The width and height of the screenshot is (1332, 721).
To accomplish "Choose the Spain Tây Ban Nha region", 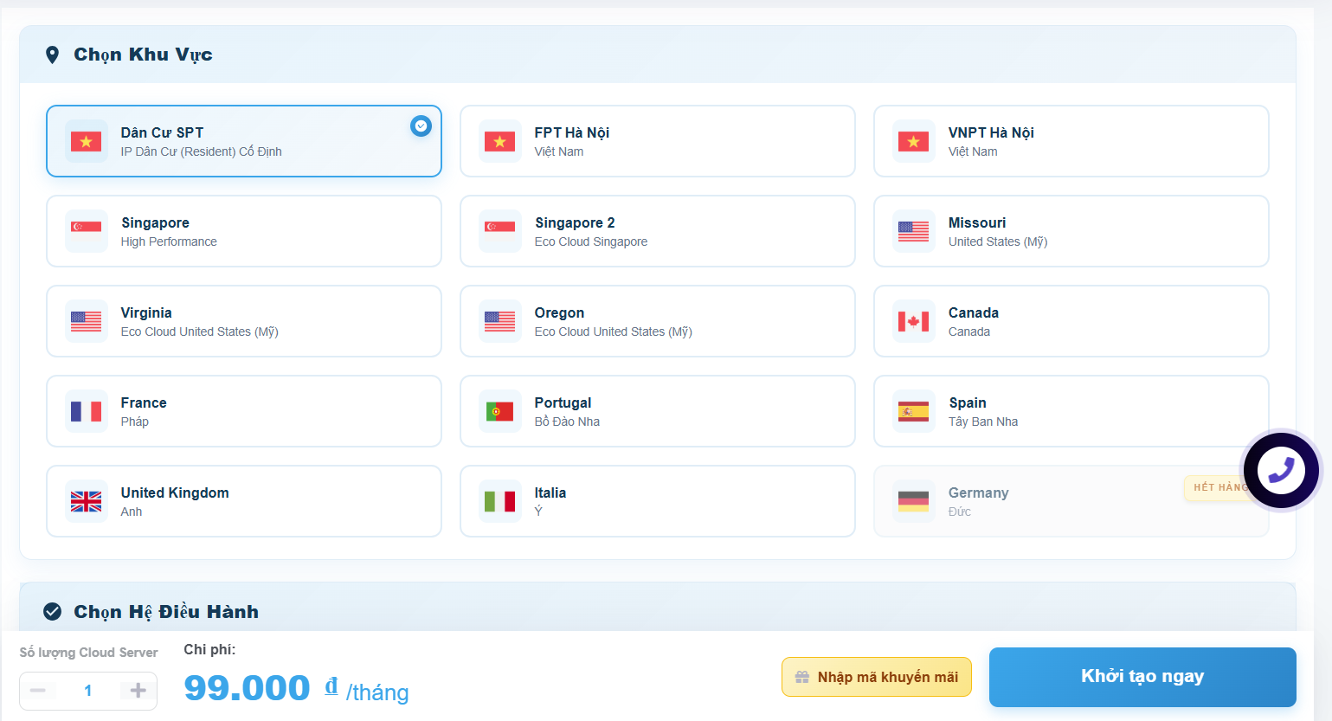I will tap(1071, 411).
